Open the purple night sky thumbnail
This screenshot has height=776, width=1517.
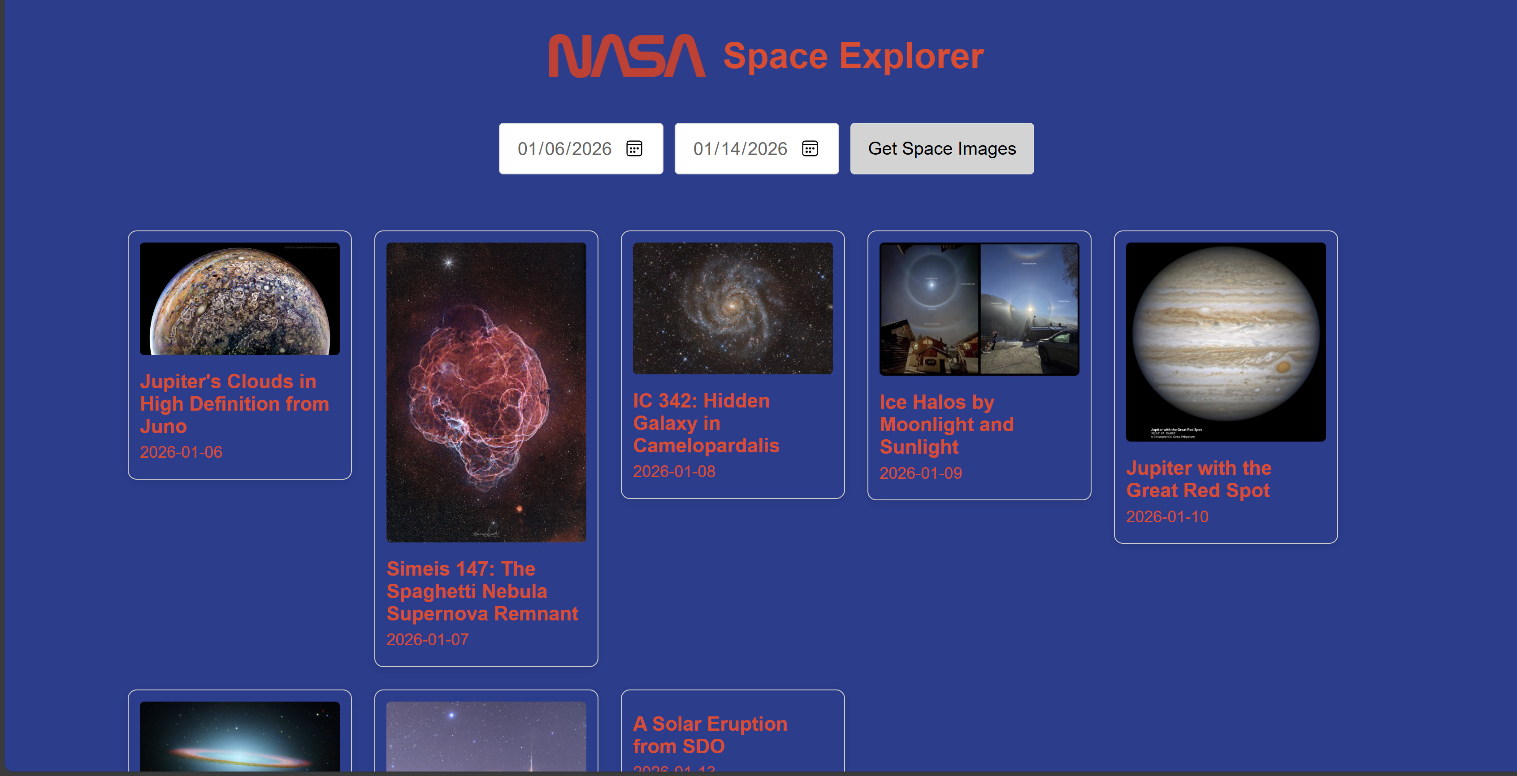tap(486, 736)
